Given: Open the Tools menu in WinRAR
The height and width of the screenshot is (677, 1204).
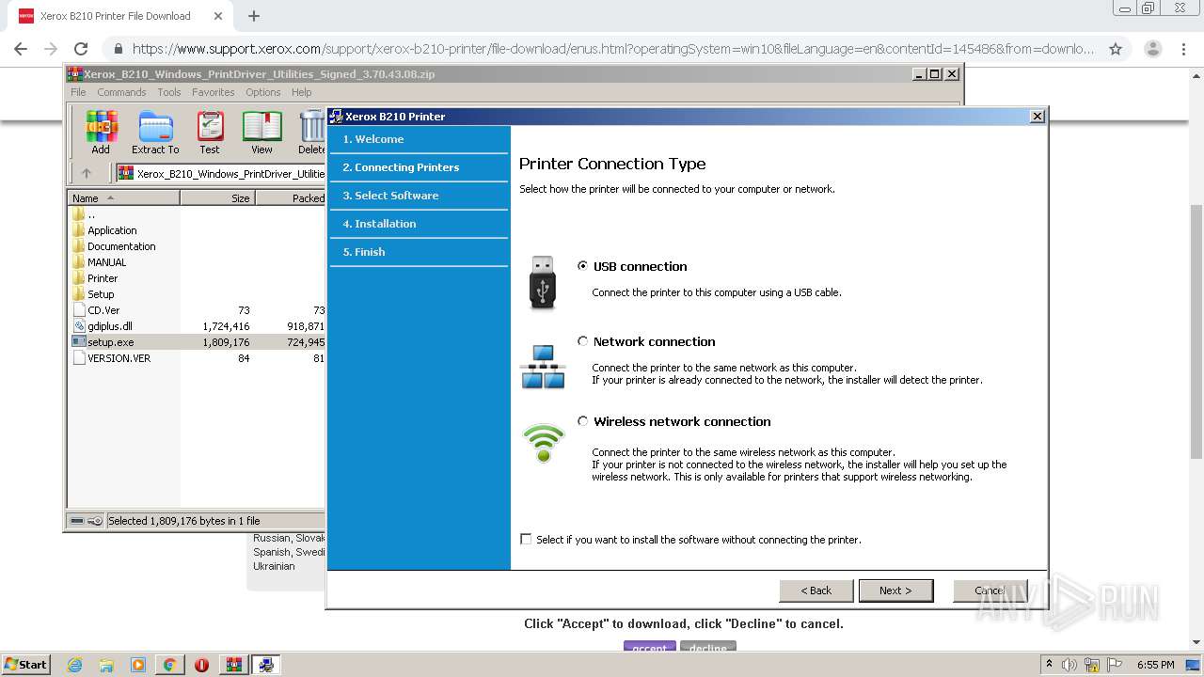Looking at the screenshot, I should pyautogui.click(x=169, y=92).
